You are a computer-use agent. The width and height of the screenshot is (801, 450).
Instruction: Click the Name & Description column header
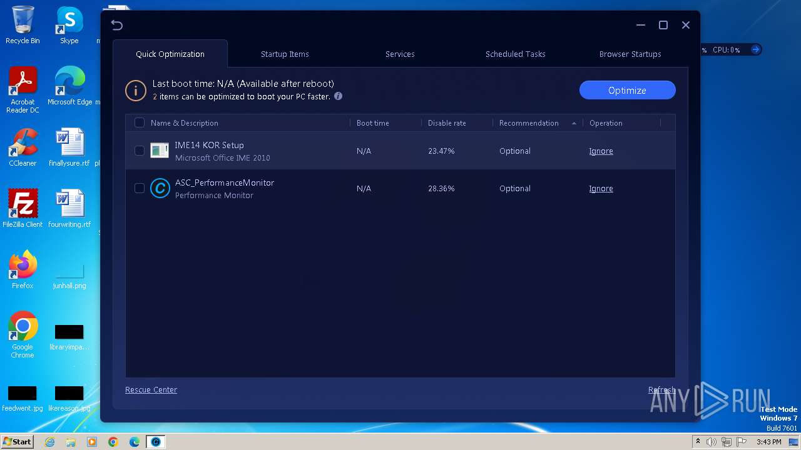tap(185, 123)
